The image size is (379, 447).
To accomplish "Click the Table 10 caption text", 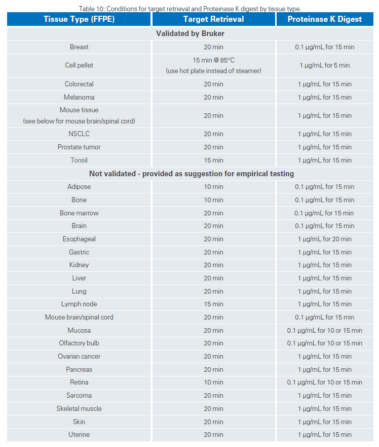I will pos(190,9).
